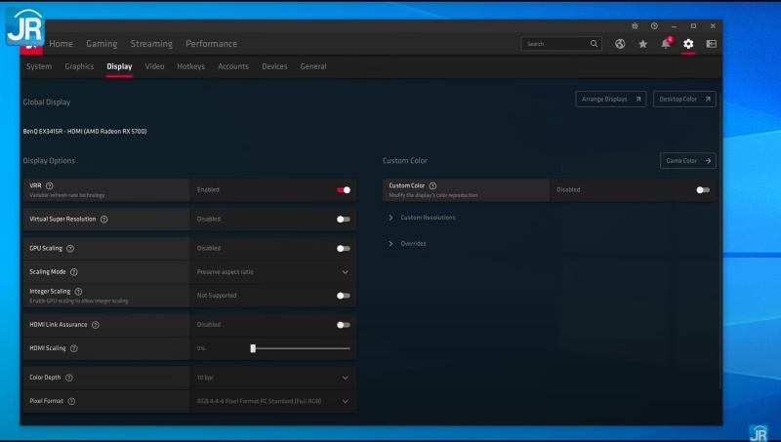Expand the Custom Resolutions section

pyautogui.click(x=428, y=218)
